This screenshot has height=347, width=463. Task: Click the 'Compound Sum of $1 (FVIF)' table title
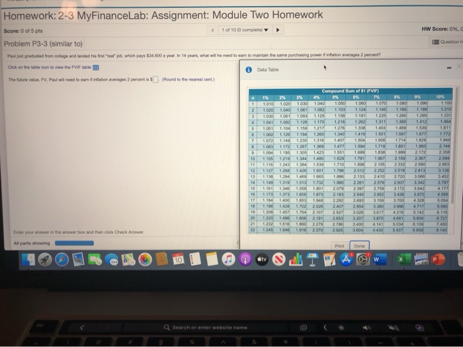pos(350,91)
